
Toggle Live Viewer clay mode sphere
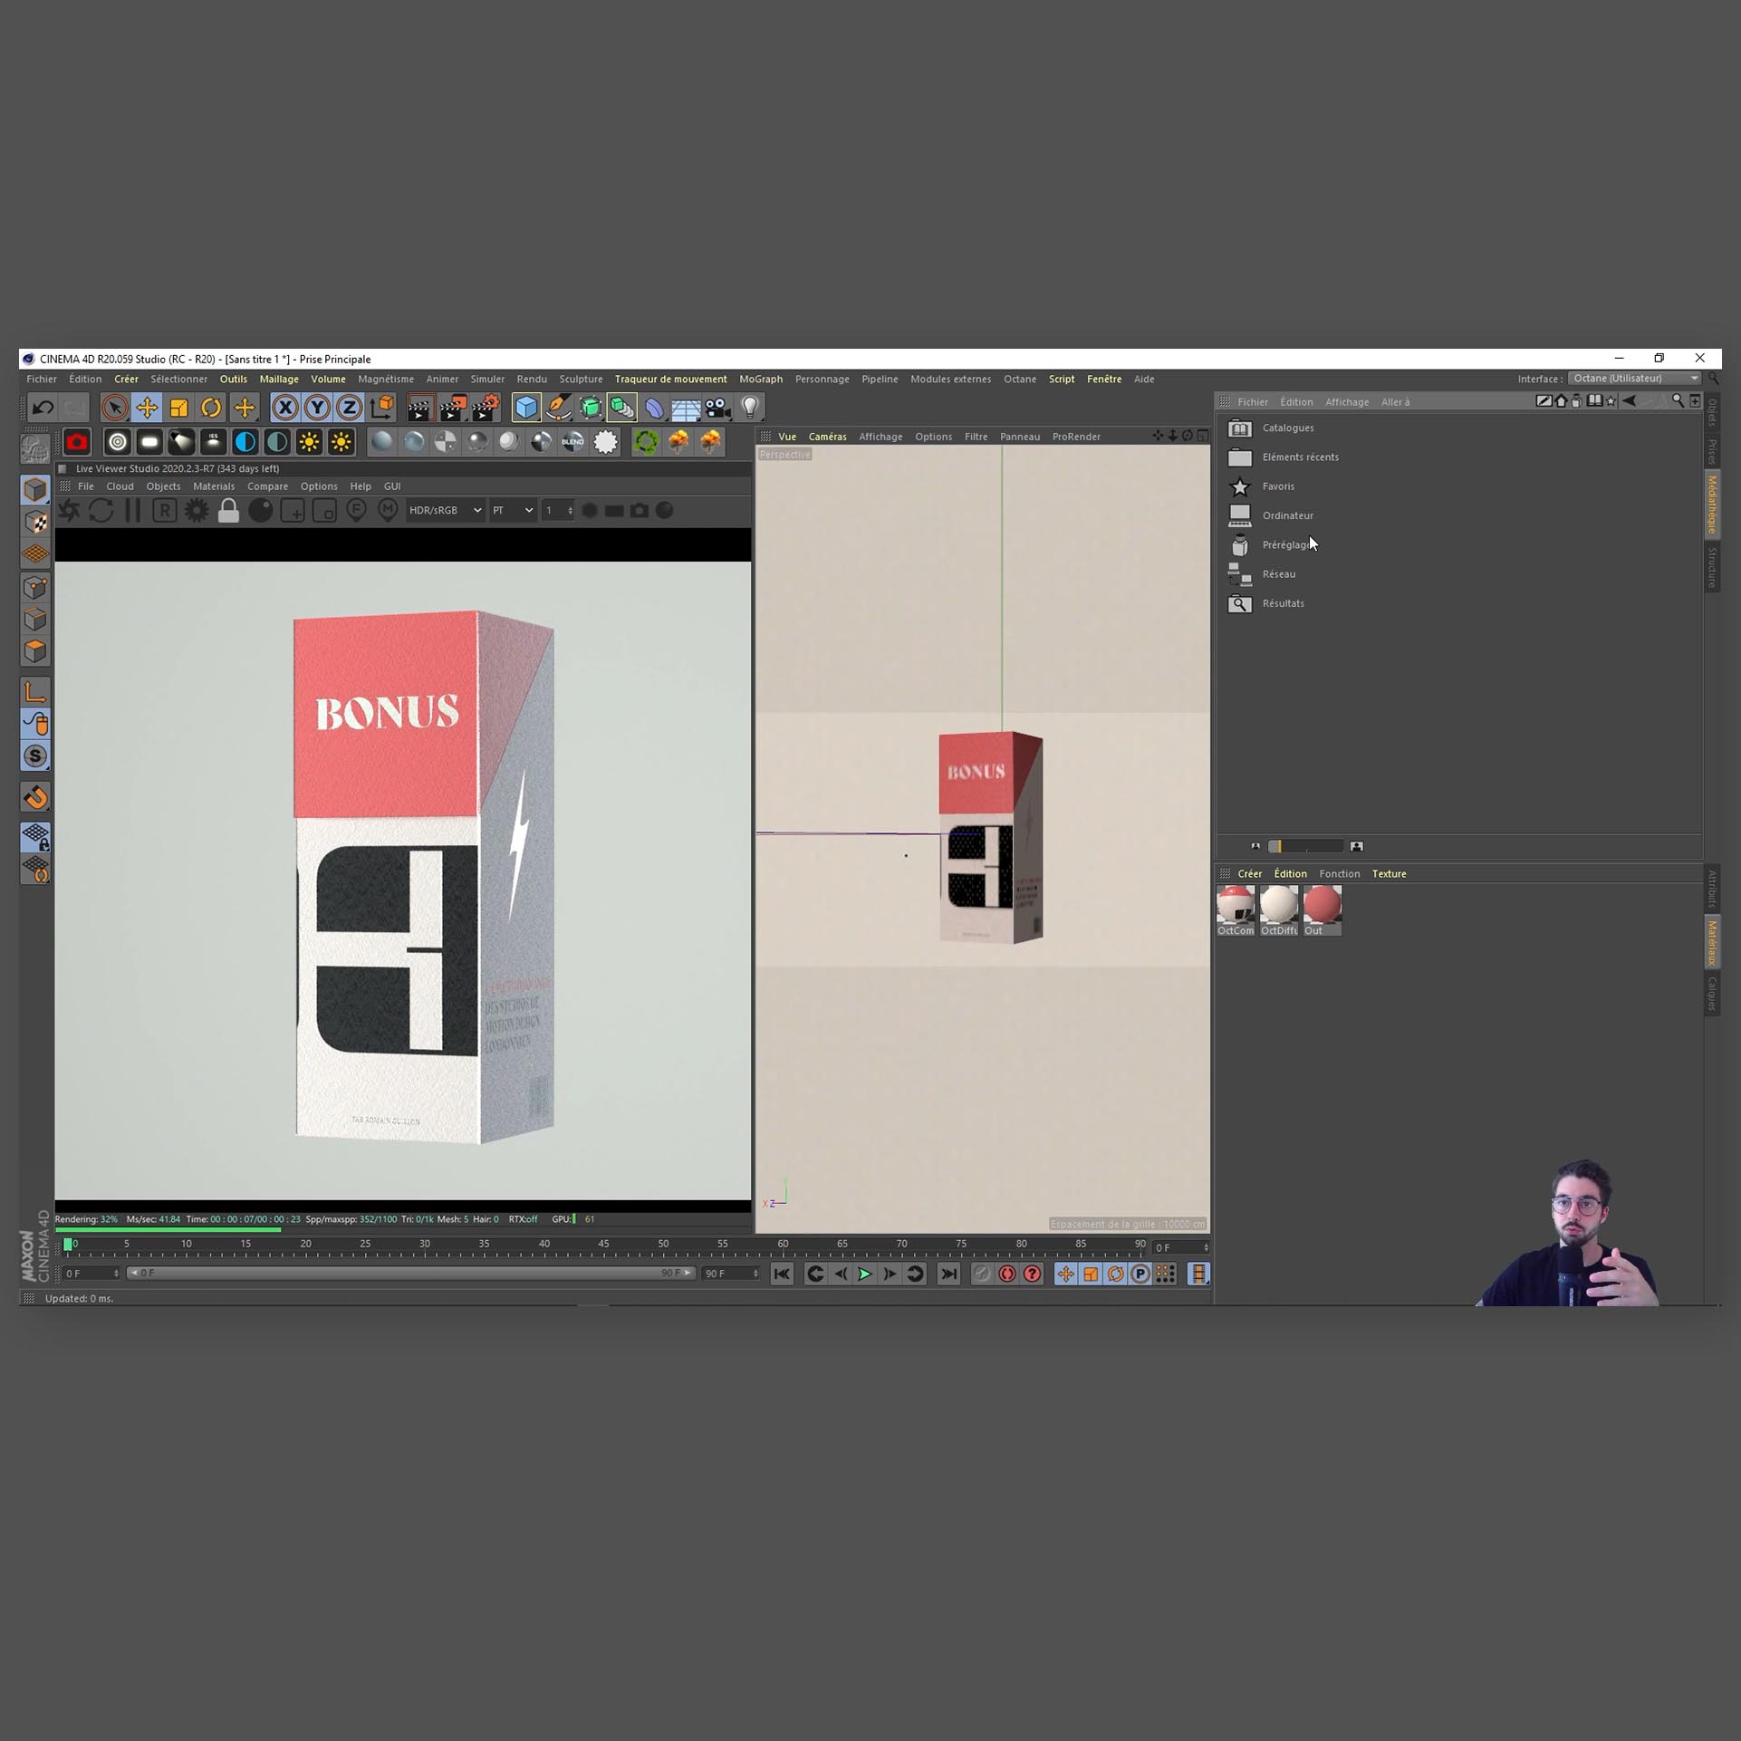[x=260, y=511]
